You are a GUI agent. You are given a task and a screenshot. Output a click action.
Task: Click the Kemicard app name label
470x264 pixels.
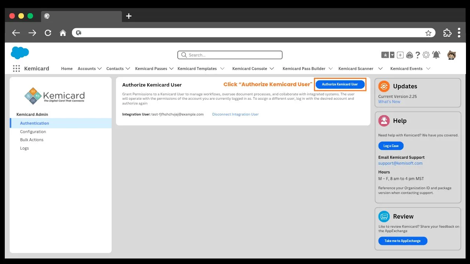pos(36,69)
